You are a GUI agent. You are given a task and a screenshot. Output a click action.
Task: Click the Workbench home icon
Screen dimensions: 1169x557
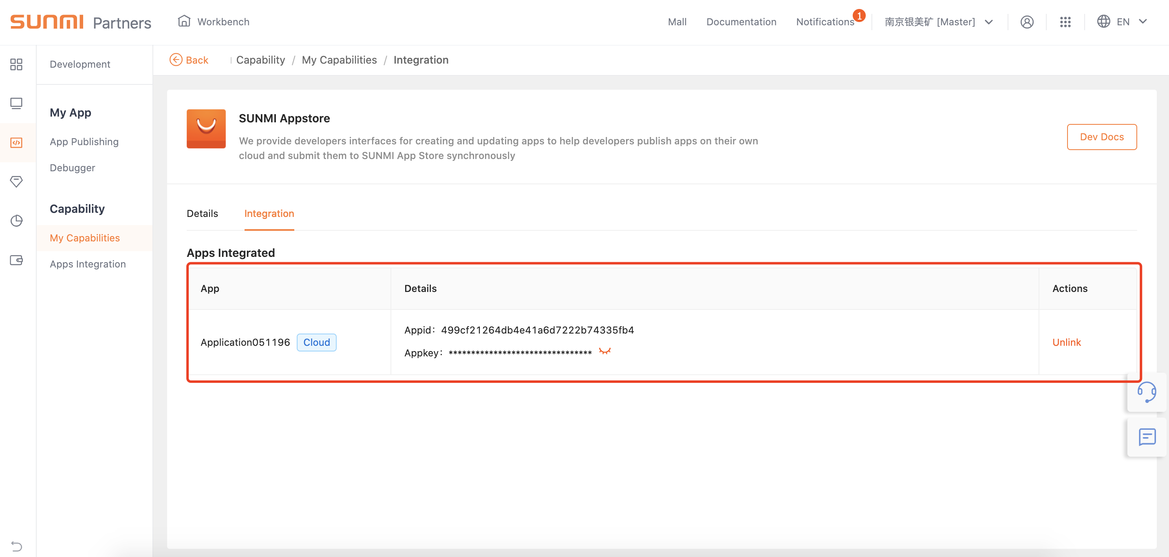[x=184, y=21]
